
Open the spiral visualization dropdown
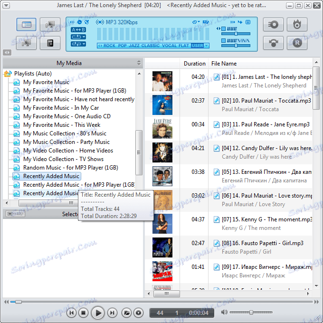coord(196,22)
